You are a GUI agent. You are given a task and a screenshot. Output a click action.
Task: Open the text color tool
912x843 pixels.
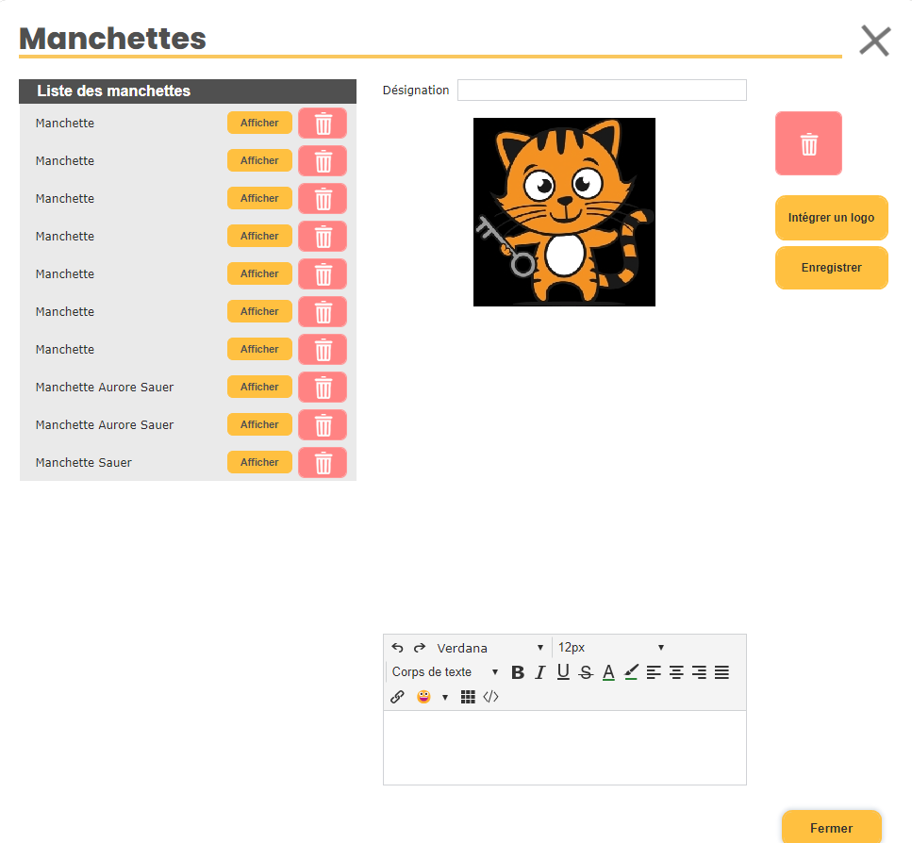pyautogui.click(x=608, y=672)
